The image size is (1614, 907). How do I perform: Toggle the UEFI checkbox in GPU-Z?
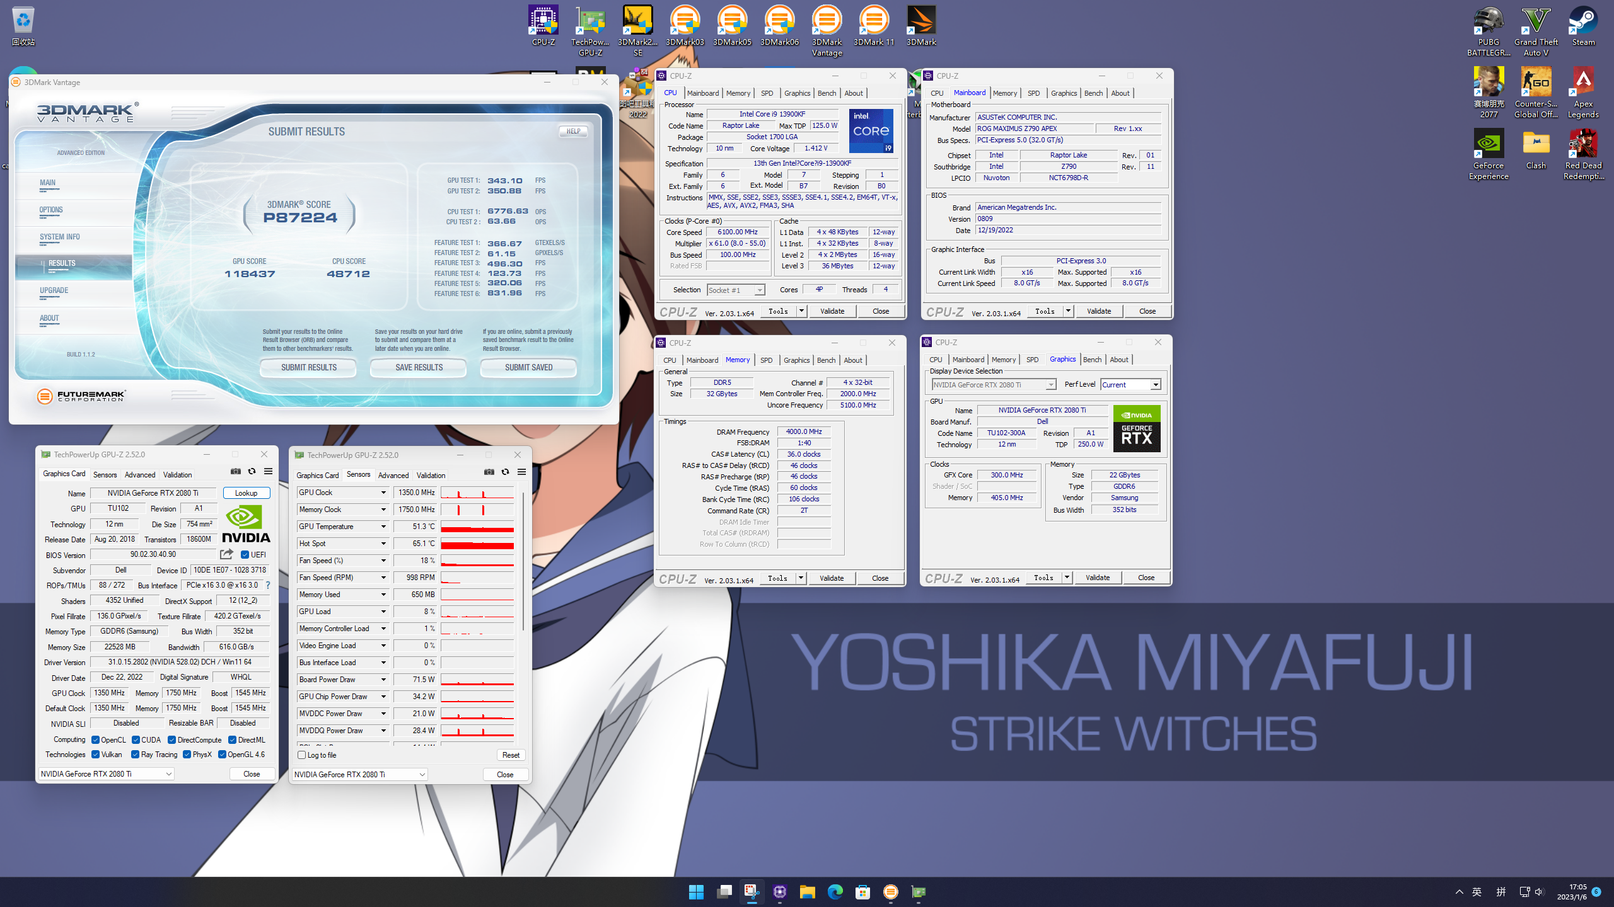[x=245, y=555]
